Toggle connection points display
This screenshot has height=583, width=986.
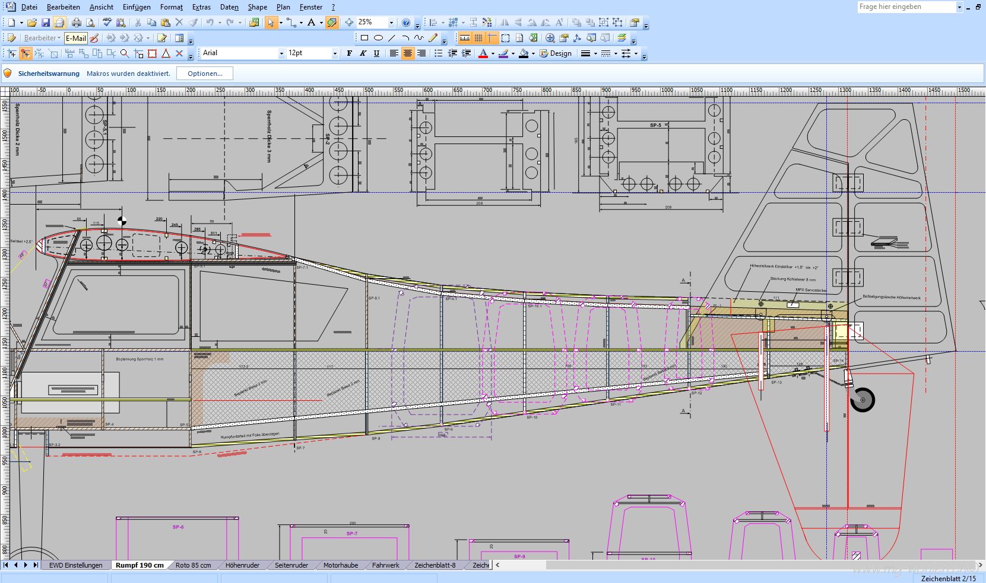coord(505,38)
